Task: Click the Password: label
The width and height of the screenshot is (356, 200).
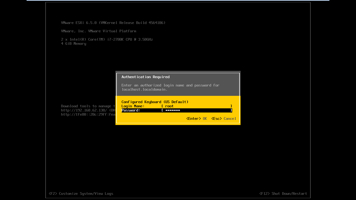Action: coord(131,110)
